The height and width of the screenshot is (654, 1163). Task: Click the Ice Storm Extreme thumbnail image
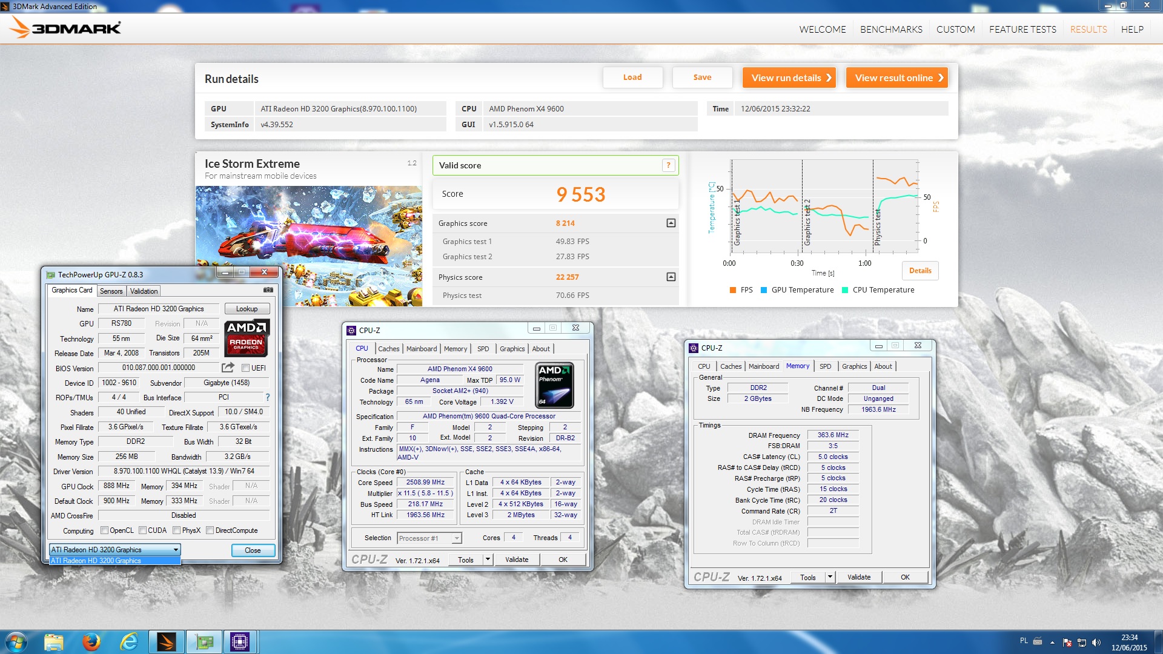pos(309,246)
